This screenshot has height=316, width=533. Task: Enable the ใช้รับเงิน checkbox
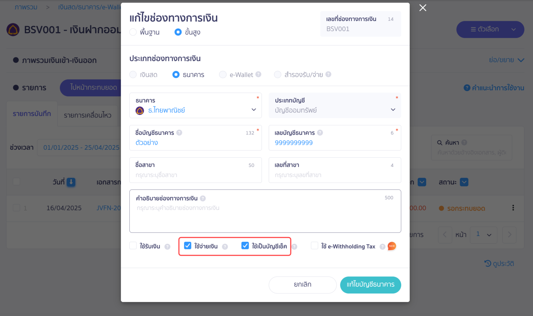pos(133,246)
